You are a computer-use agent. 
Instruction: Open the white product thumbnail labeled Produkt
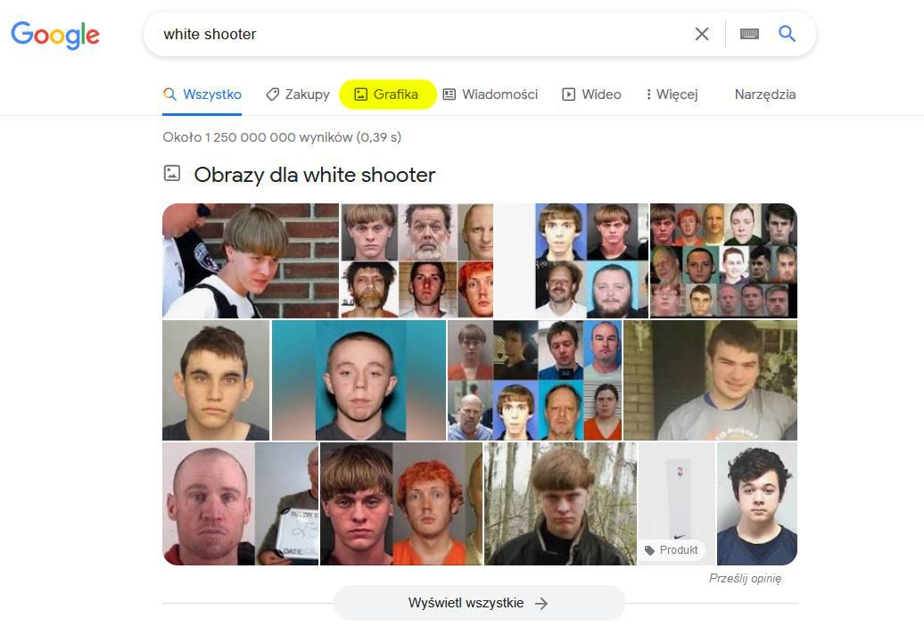pyautogui.click(x=676, y=504)
